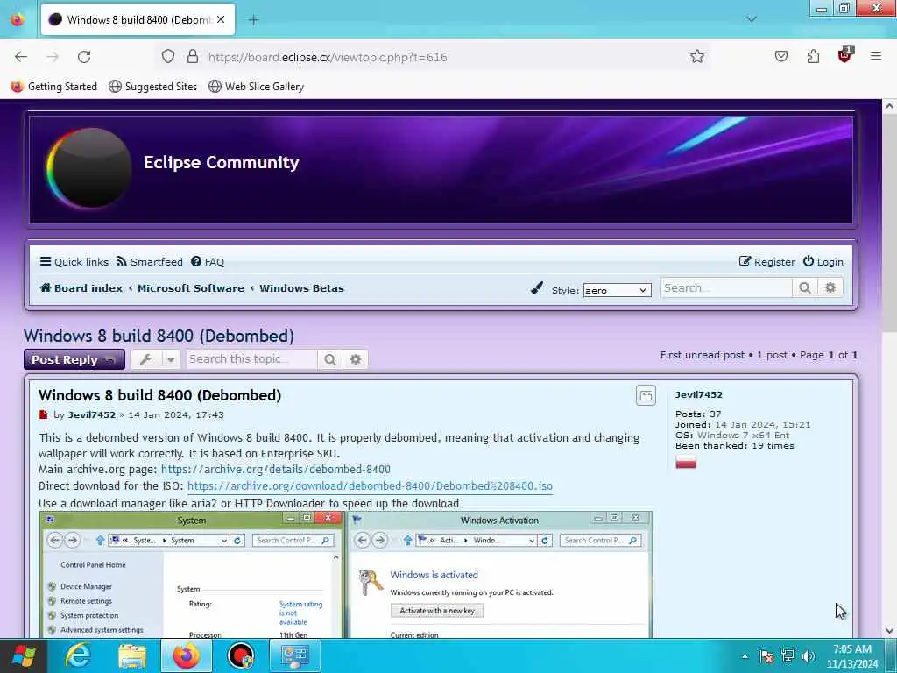Screen dimensions: 897x673
Task: Bookmark this page with the star icon
Action: tap(696, 56)
